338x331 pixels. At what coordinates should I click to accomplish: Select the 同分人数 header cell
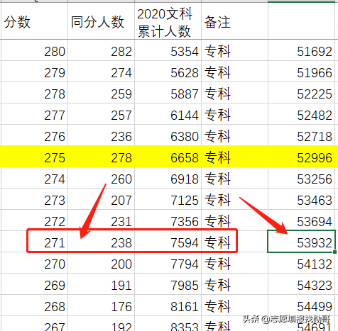click(101, 21)
